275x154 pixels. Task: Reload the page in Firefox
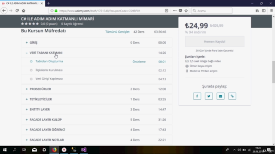(17, 11)
